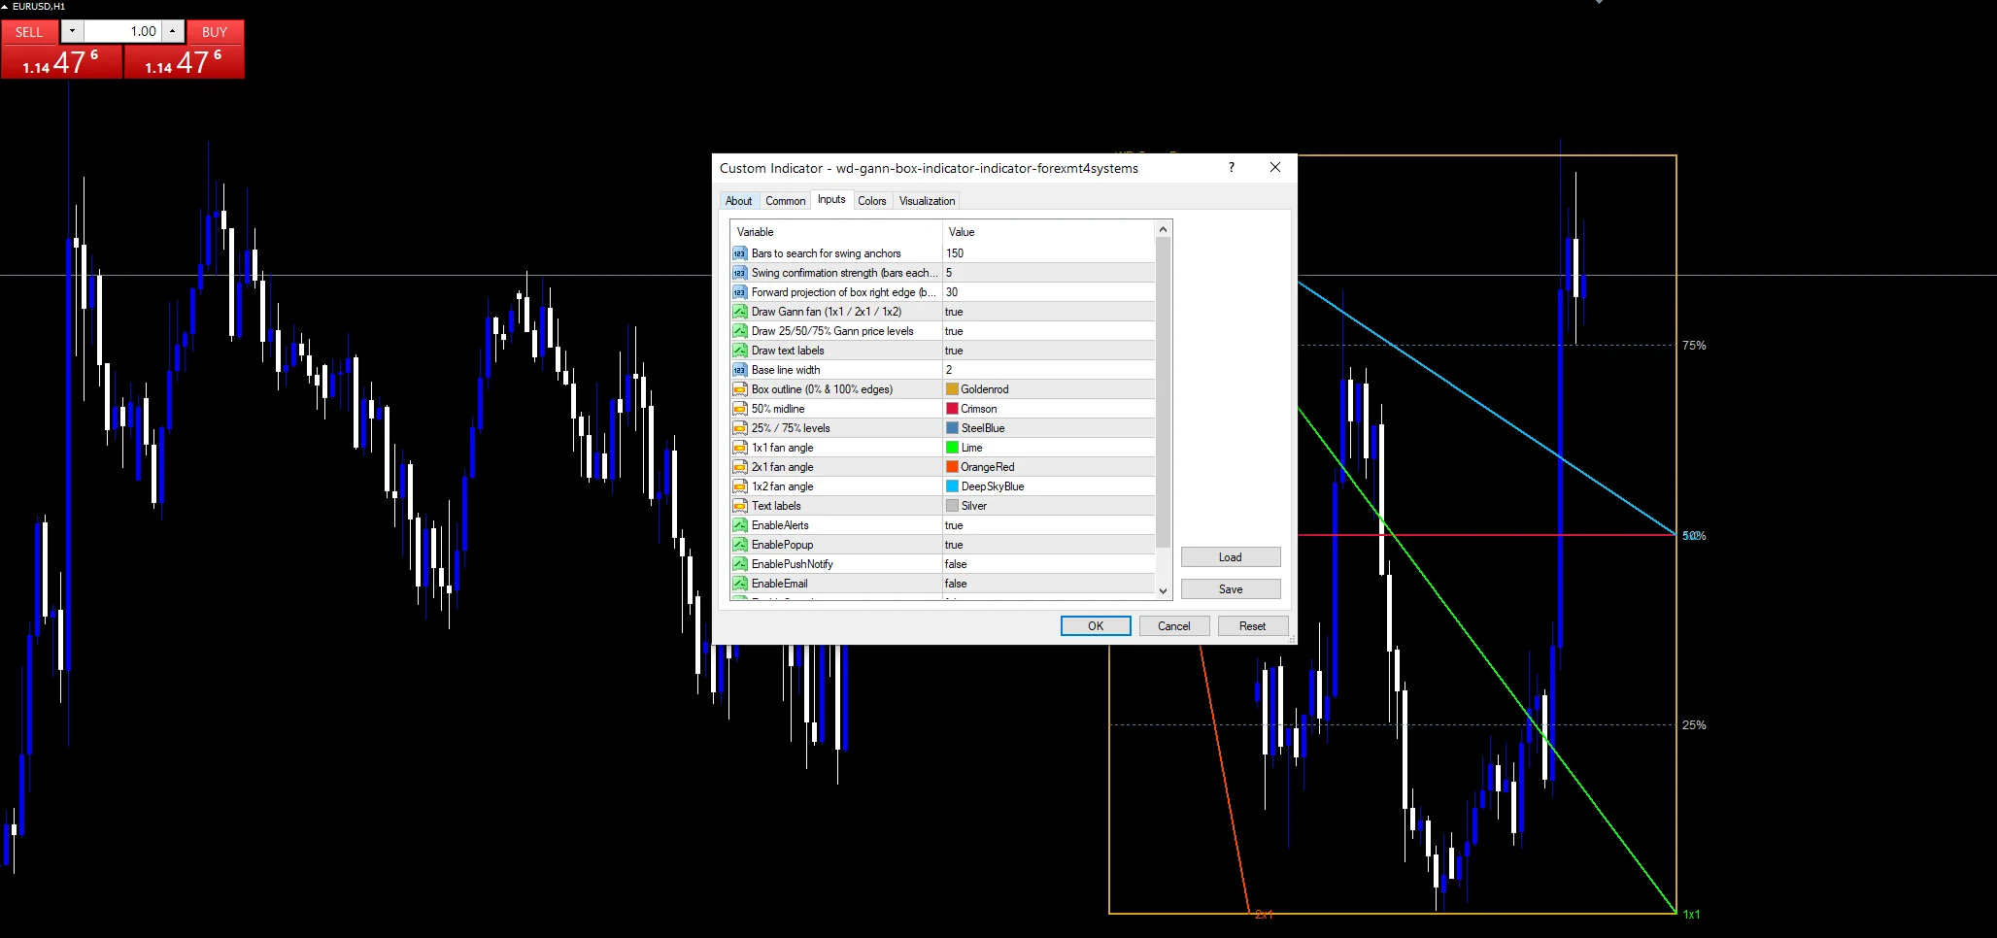
Task: Click the EURUSD,H1 chart title arrow
Action: (5, 7)
